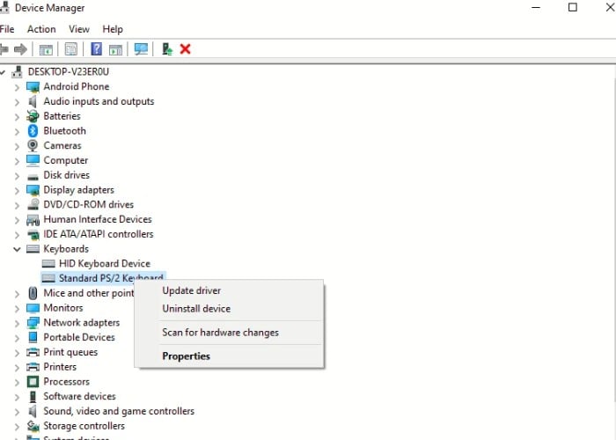Screen dimensions: 616x440
Task: Click the Update driver toolbar icon
Action: [x=166, y=49]
